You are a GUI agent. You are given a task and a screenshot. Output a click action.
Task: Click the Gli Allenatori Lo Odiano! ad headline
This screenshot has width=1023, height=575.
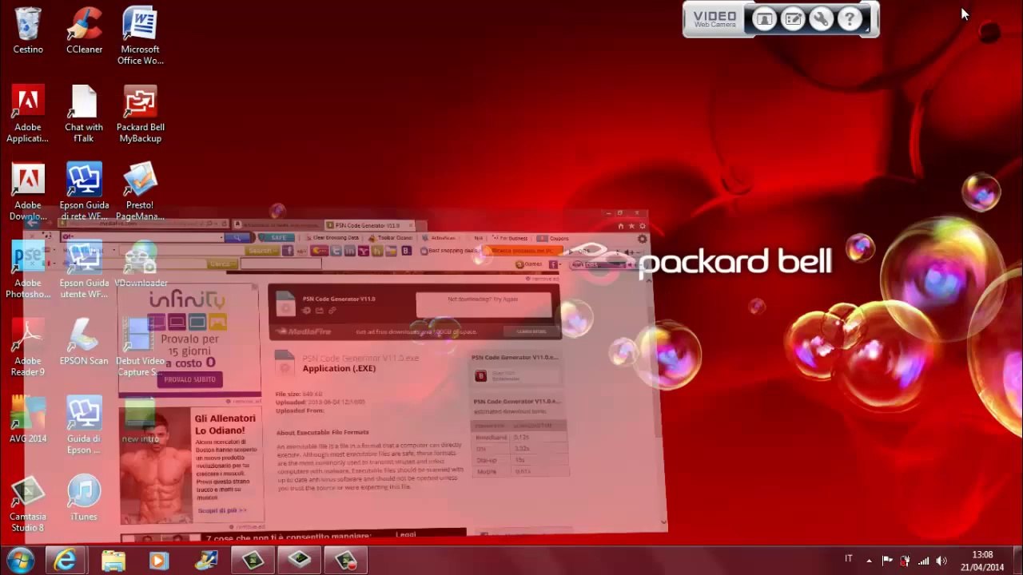pyautogui.click(x=225, y=425)
